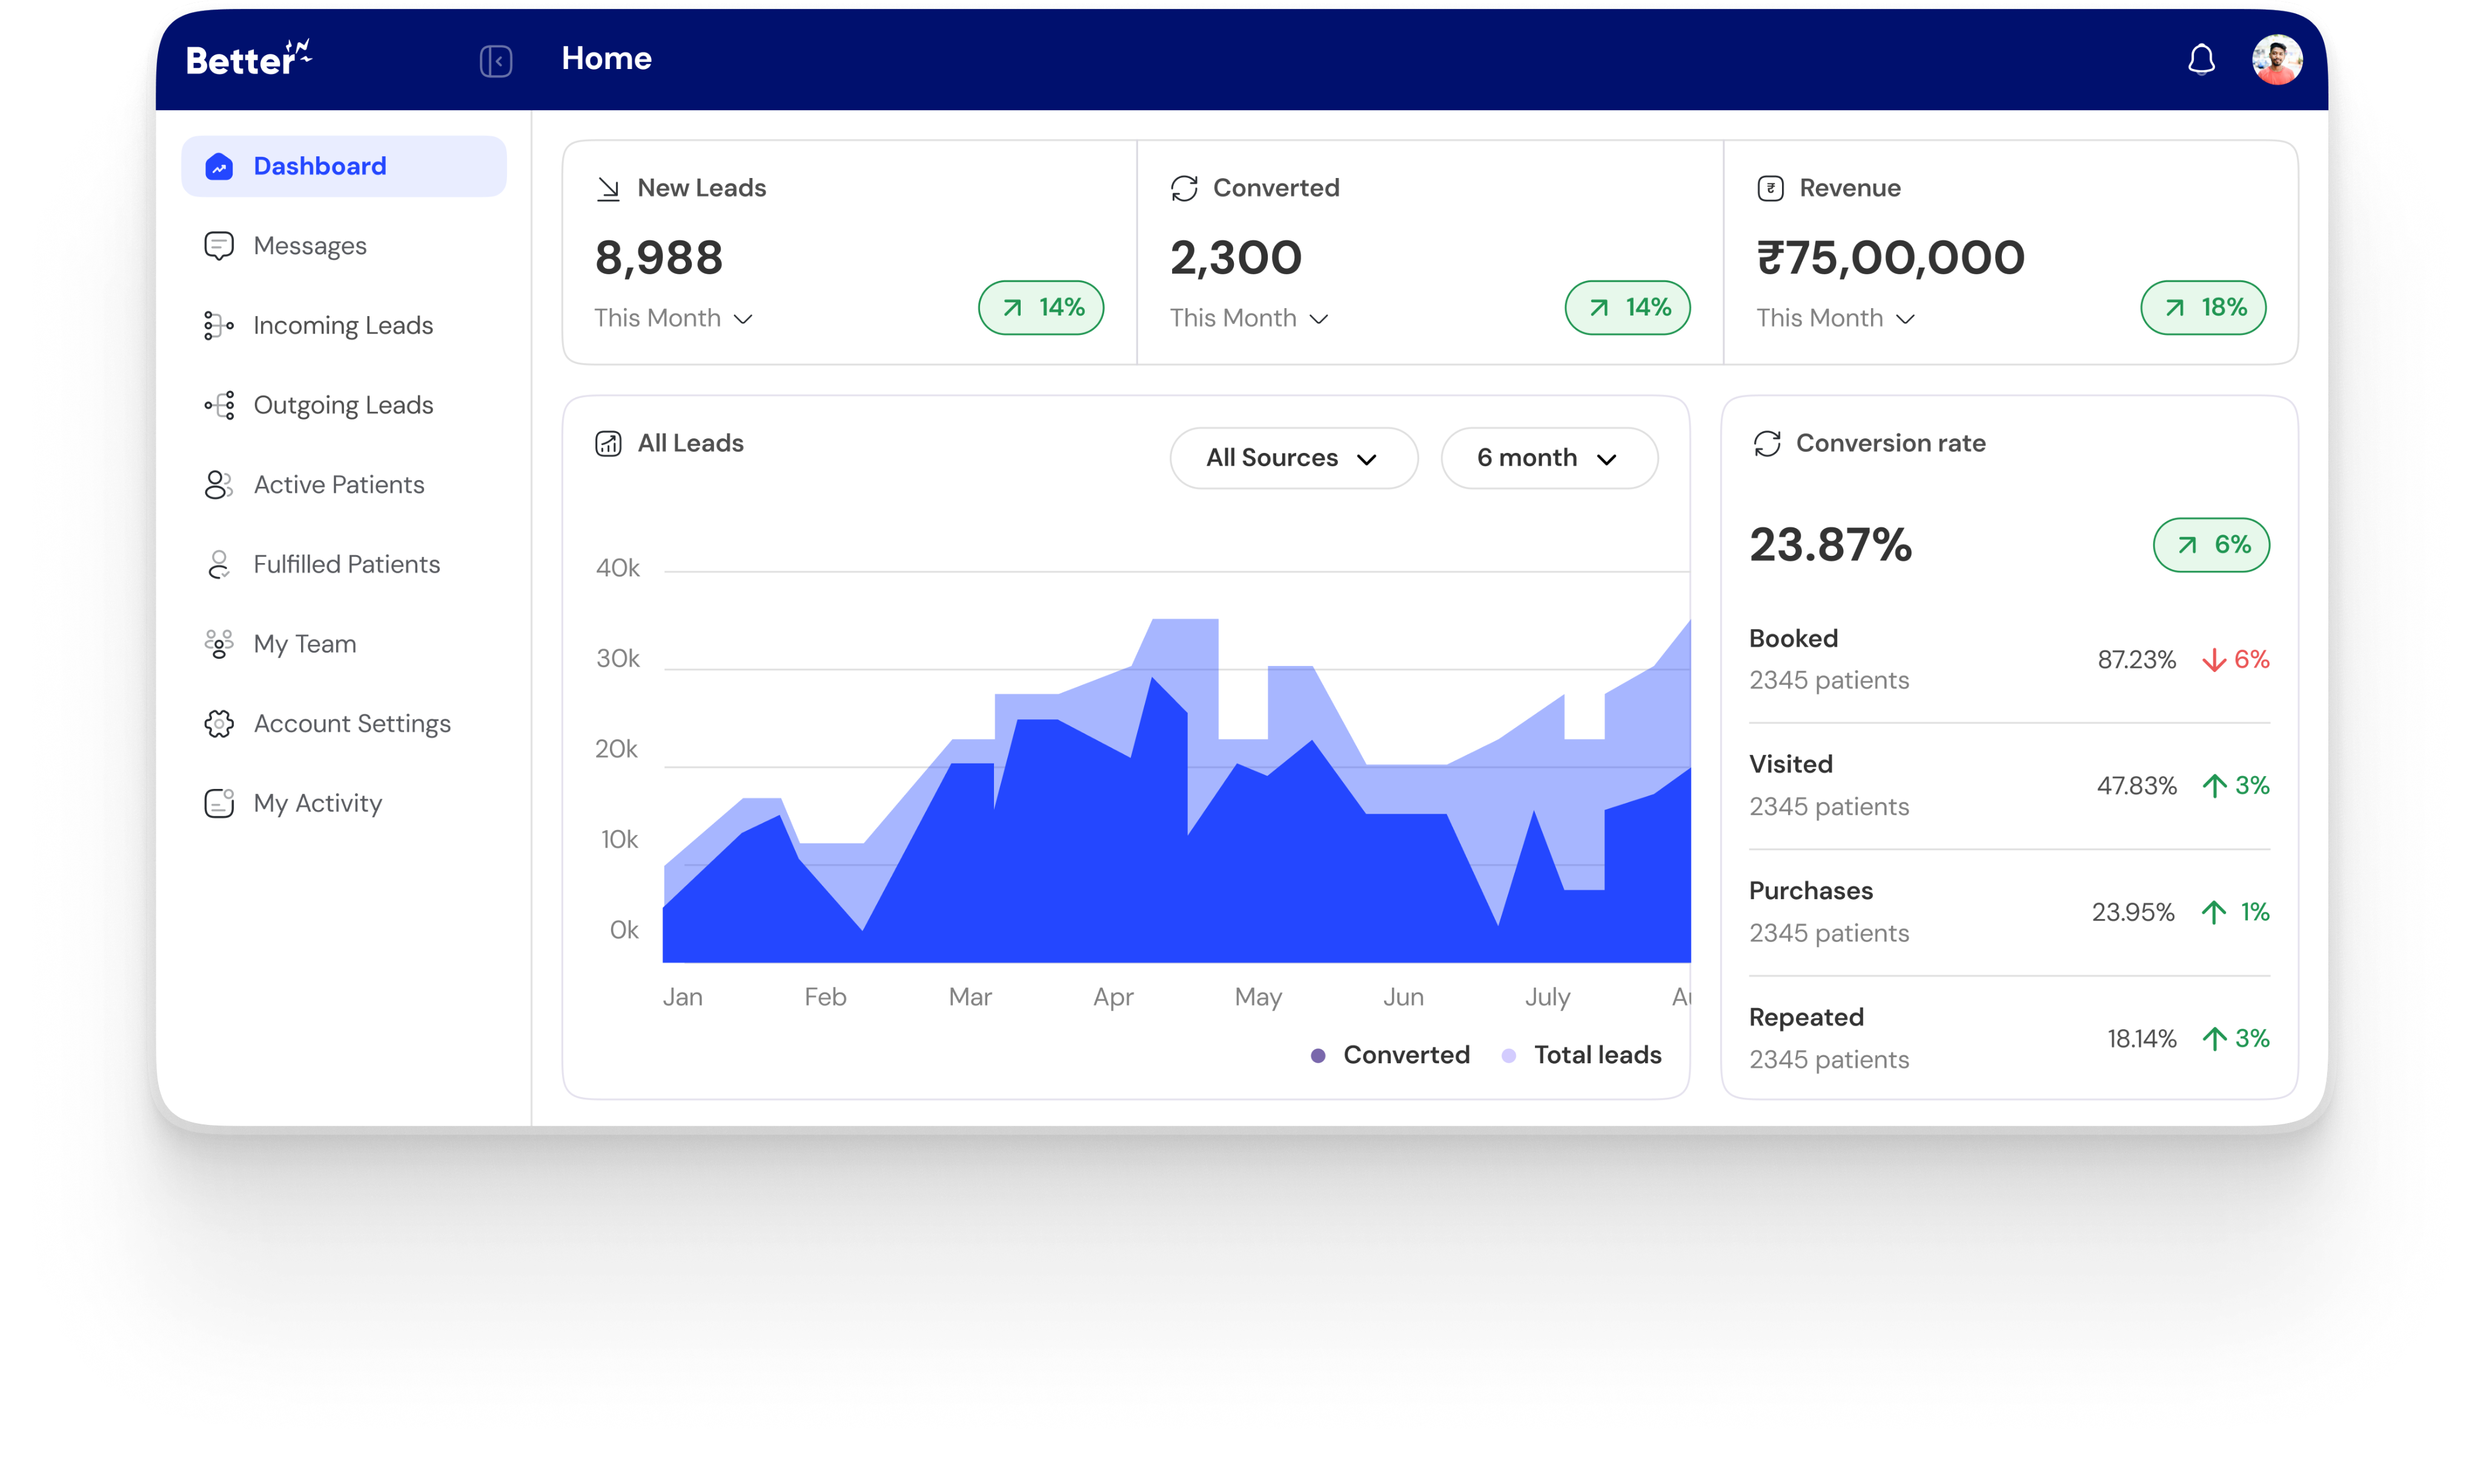The height and width of the screenshot is (1461, 2481).
Task: Toggle Converted series in chart legend
Action: (1390, 1055)
